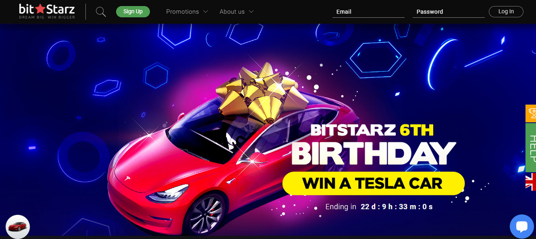Image resolution: width=536 pixels, height=239 pixels.
Task: Open live chat bubble icon
Action: tap(522, 227)
